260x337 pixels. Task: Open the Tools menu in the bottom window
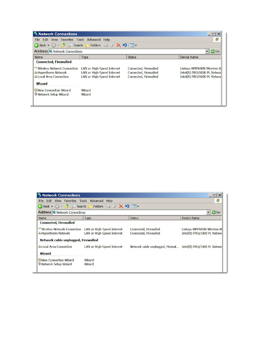point(83,201)
